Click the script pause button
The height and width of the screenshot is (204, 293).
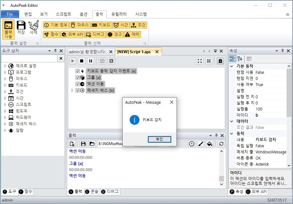point(91,61)
